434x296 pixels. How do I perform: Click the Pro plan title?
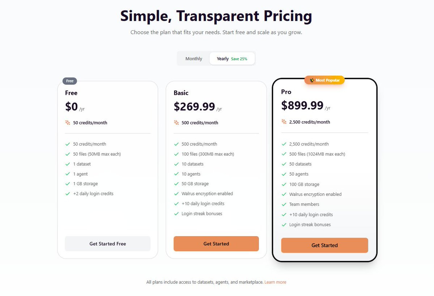(x=286, y=92)
